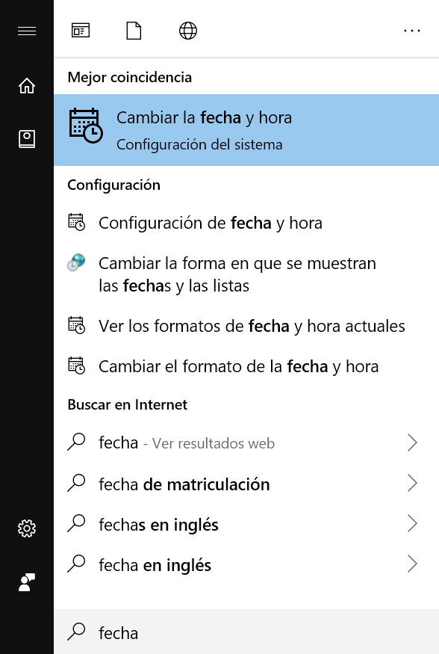Open the Notebook icon in sidebar
This screenshot has width=439, height=654.
click(27, 139)
